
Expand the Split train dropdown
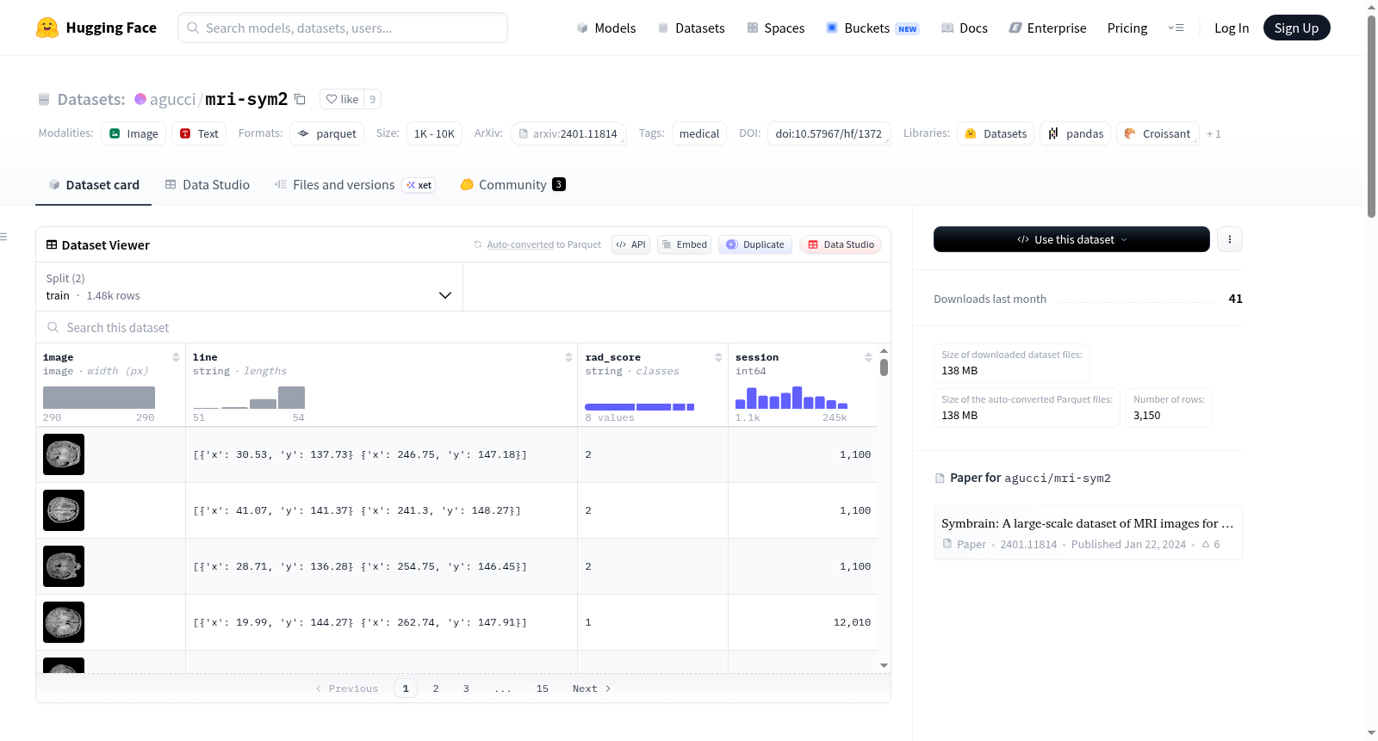click(x=250, y=287)
